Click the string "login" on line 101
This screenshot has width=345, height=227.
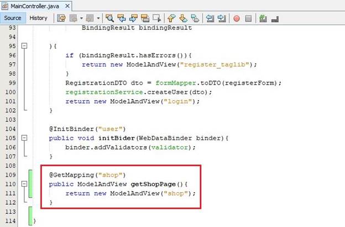click(178, 101)
